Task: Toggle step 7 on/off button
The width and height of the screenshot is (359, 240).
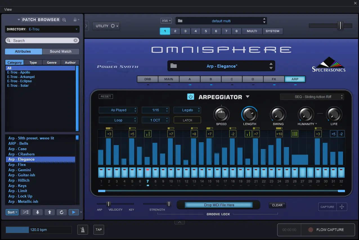Action: [148, 172]
